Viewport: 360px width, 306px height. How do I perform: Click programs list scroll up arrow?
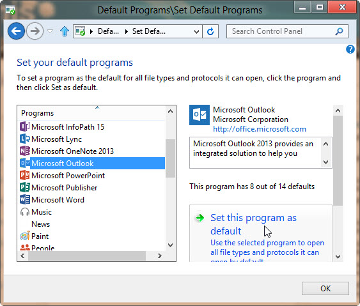pos(170,112)
